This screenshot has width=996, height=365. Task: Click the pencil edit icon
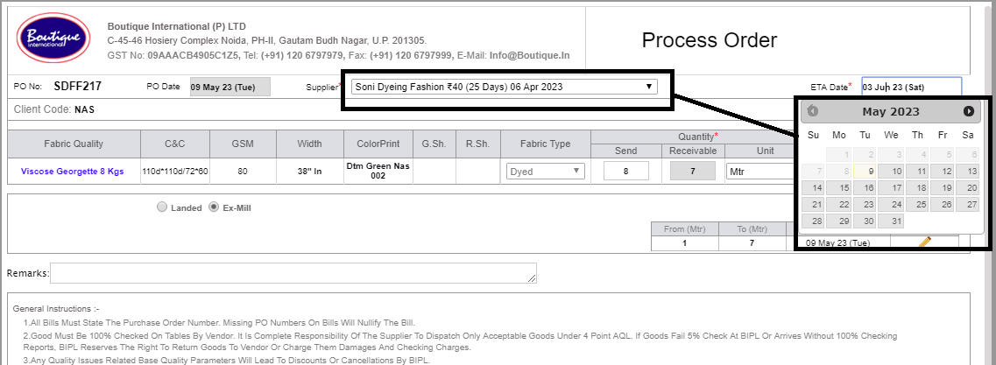click(x=925, y=242)
